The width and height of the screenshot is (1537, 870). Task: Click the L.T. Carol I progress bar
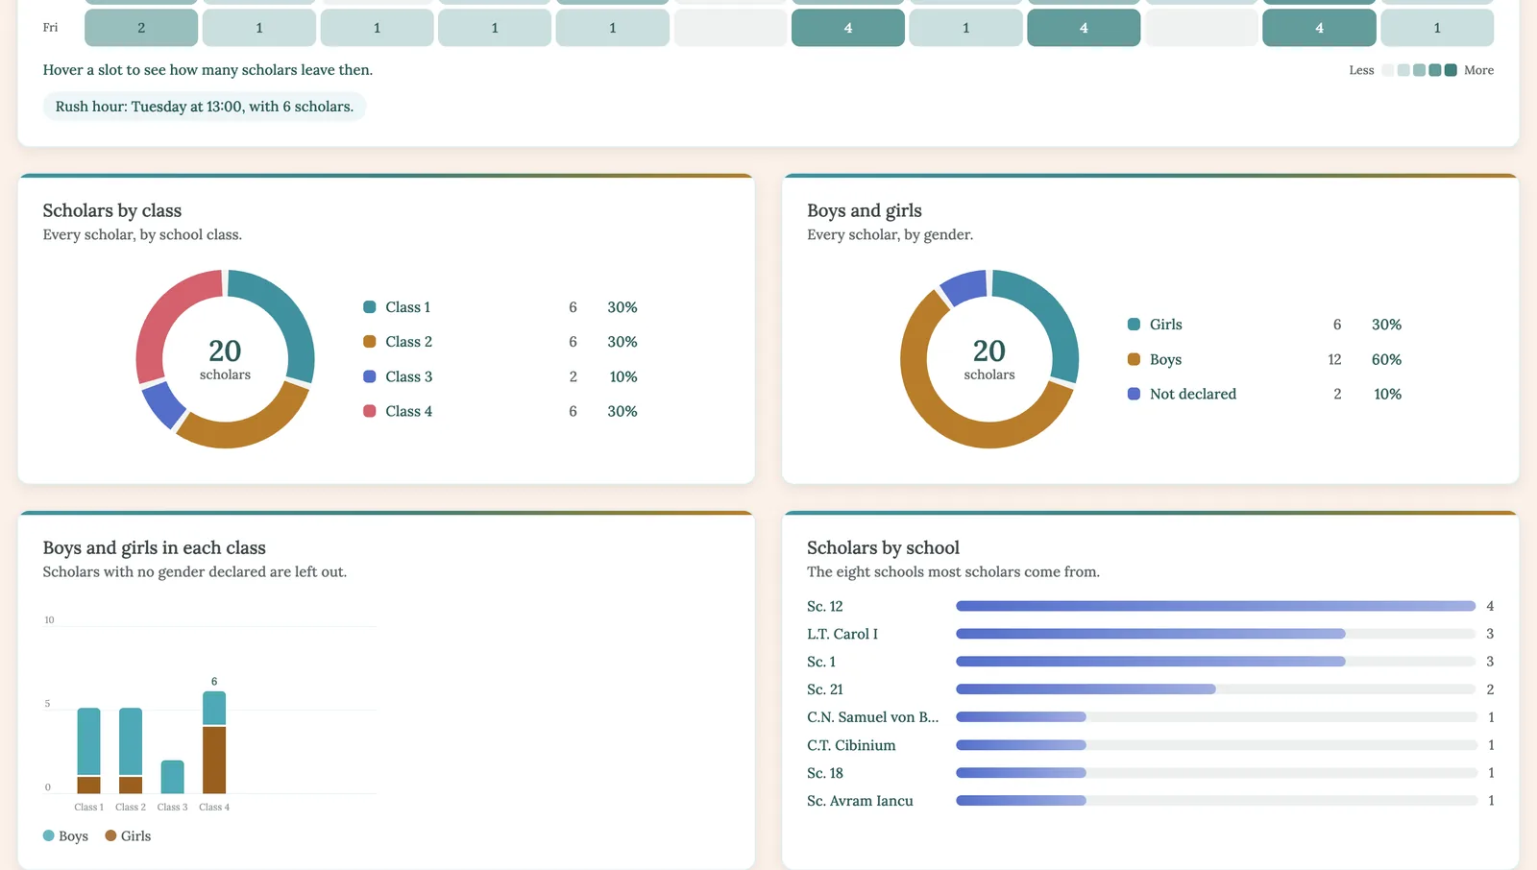click(1215, 634)
